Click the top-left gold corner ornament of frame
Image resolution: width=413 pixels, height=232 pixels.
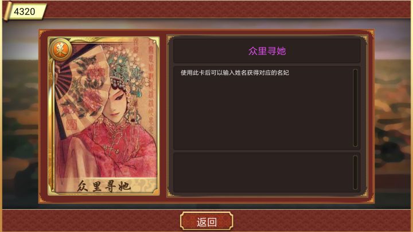(x=44, y=34)
